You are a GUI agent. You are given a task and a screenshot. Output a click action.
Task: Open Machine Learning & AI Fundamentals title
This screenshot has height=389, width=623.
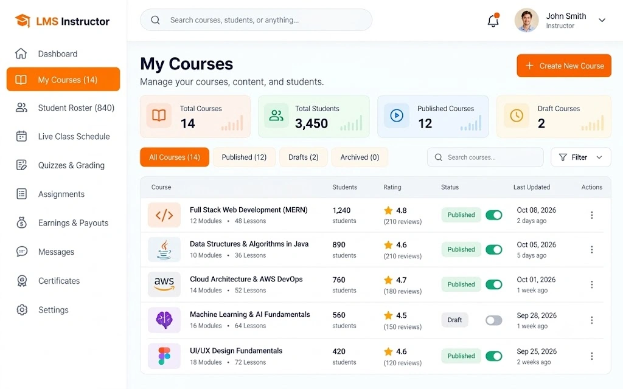(250, 314)
